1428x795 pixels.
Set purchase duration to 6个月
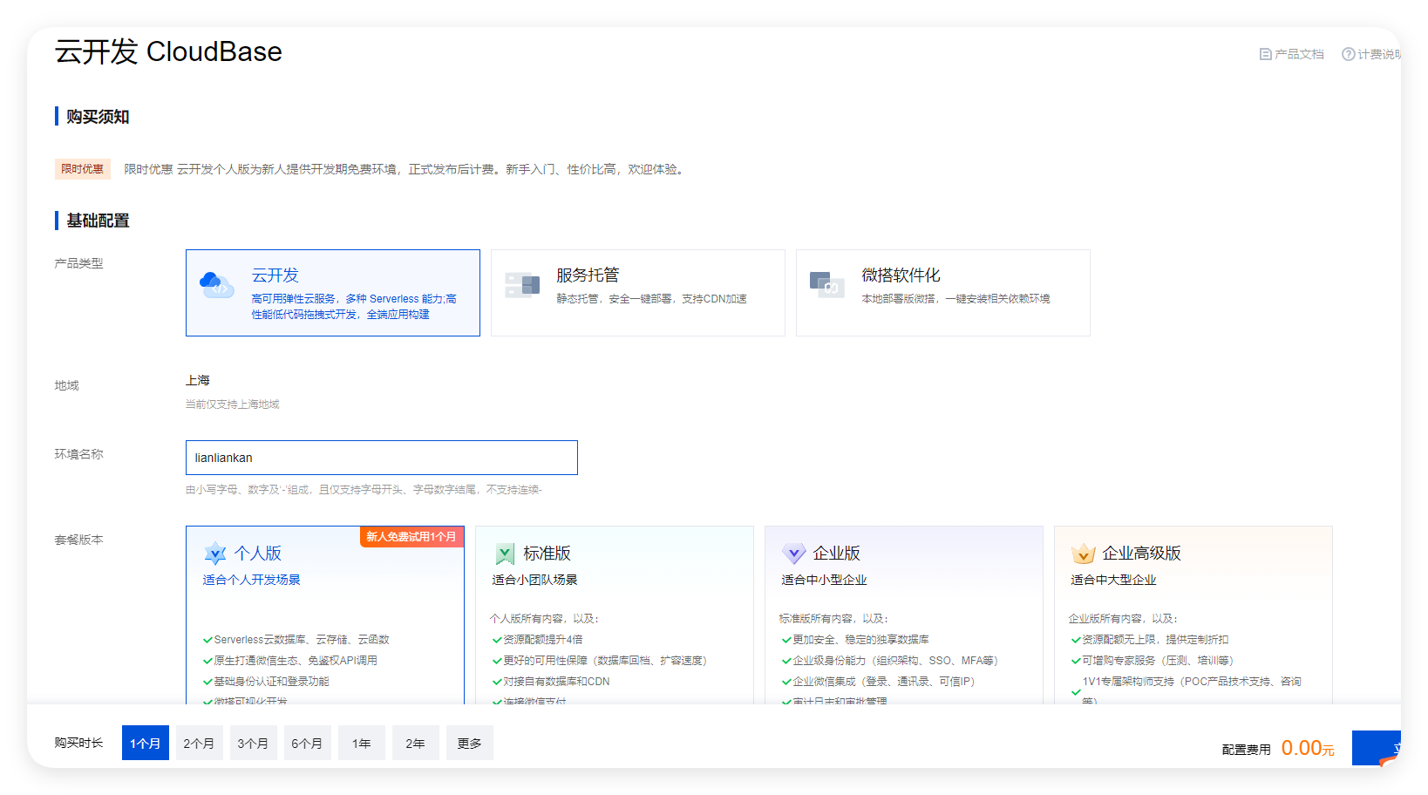coord(308,743)
